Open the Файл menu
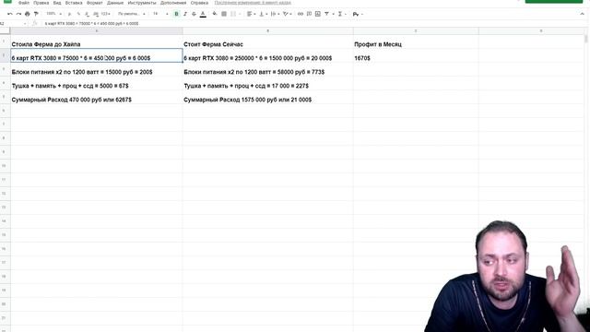The height and width of the screenshot is (332, 590). coord(24,3)
